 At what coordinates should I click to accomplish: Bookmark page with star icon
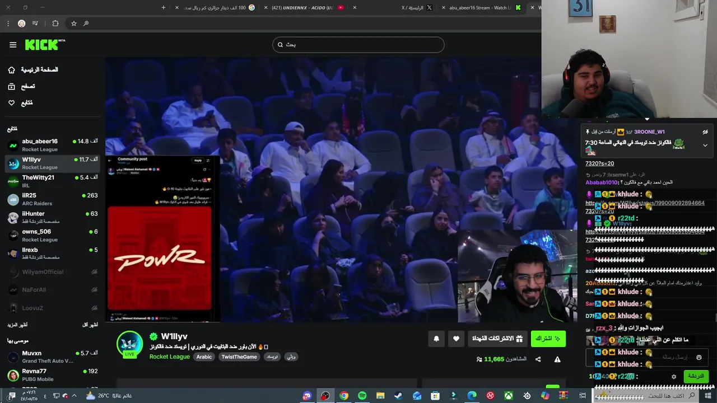[73, 24]
